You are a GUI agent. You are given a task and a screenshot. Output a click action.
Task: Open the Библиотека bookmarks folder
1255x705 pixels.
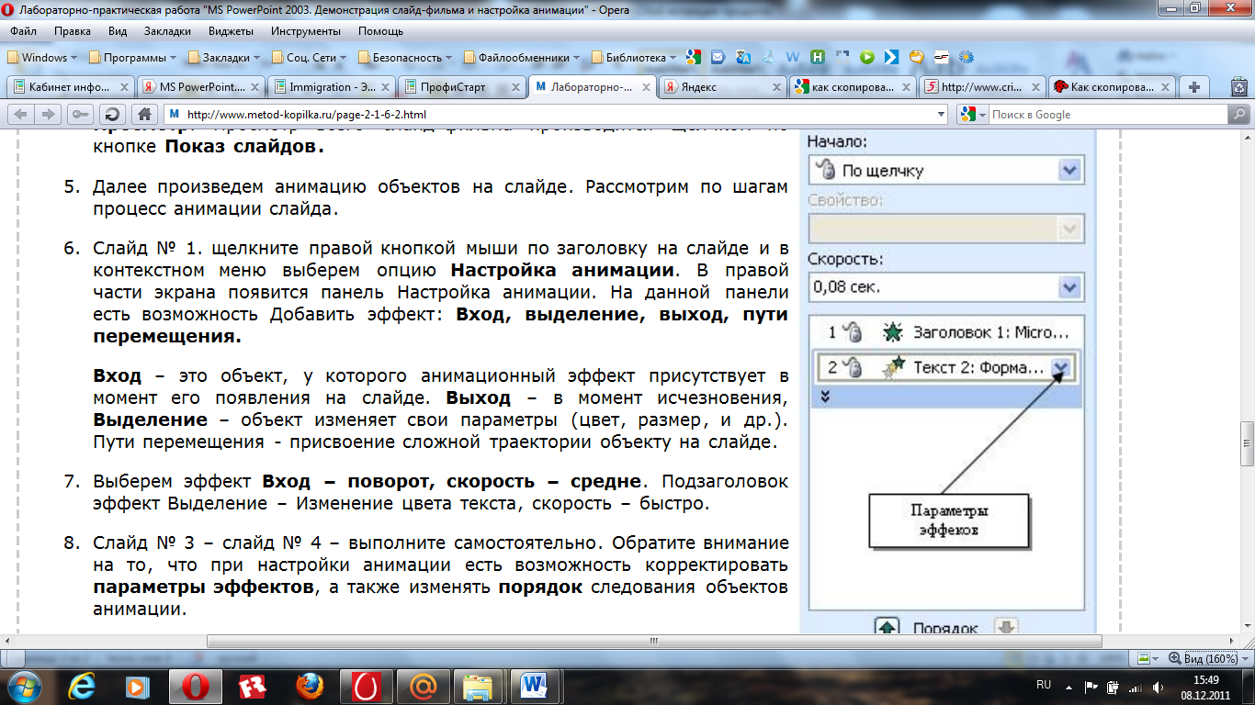point(634,57)
